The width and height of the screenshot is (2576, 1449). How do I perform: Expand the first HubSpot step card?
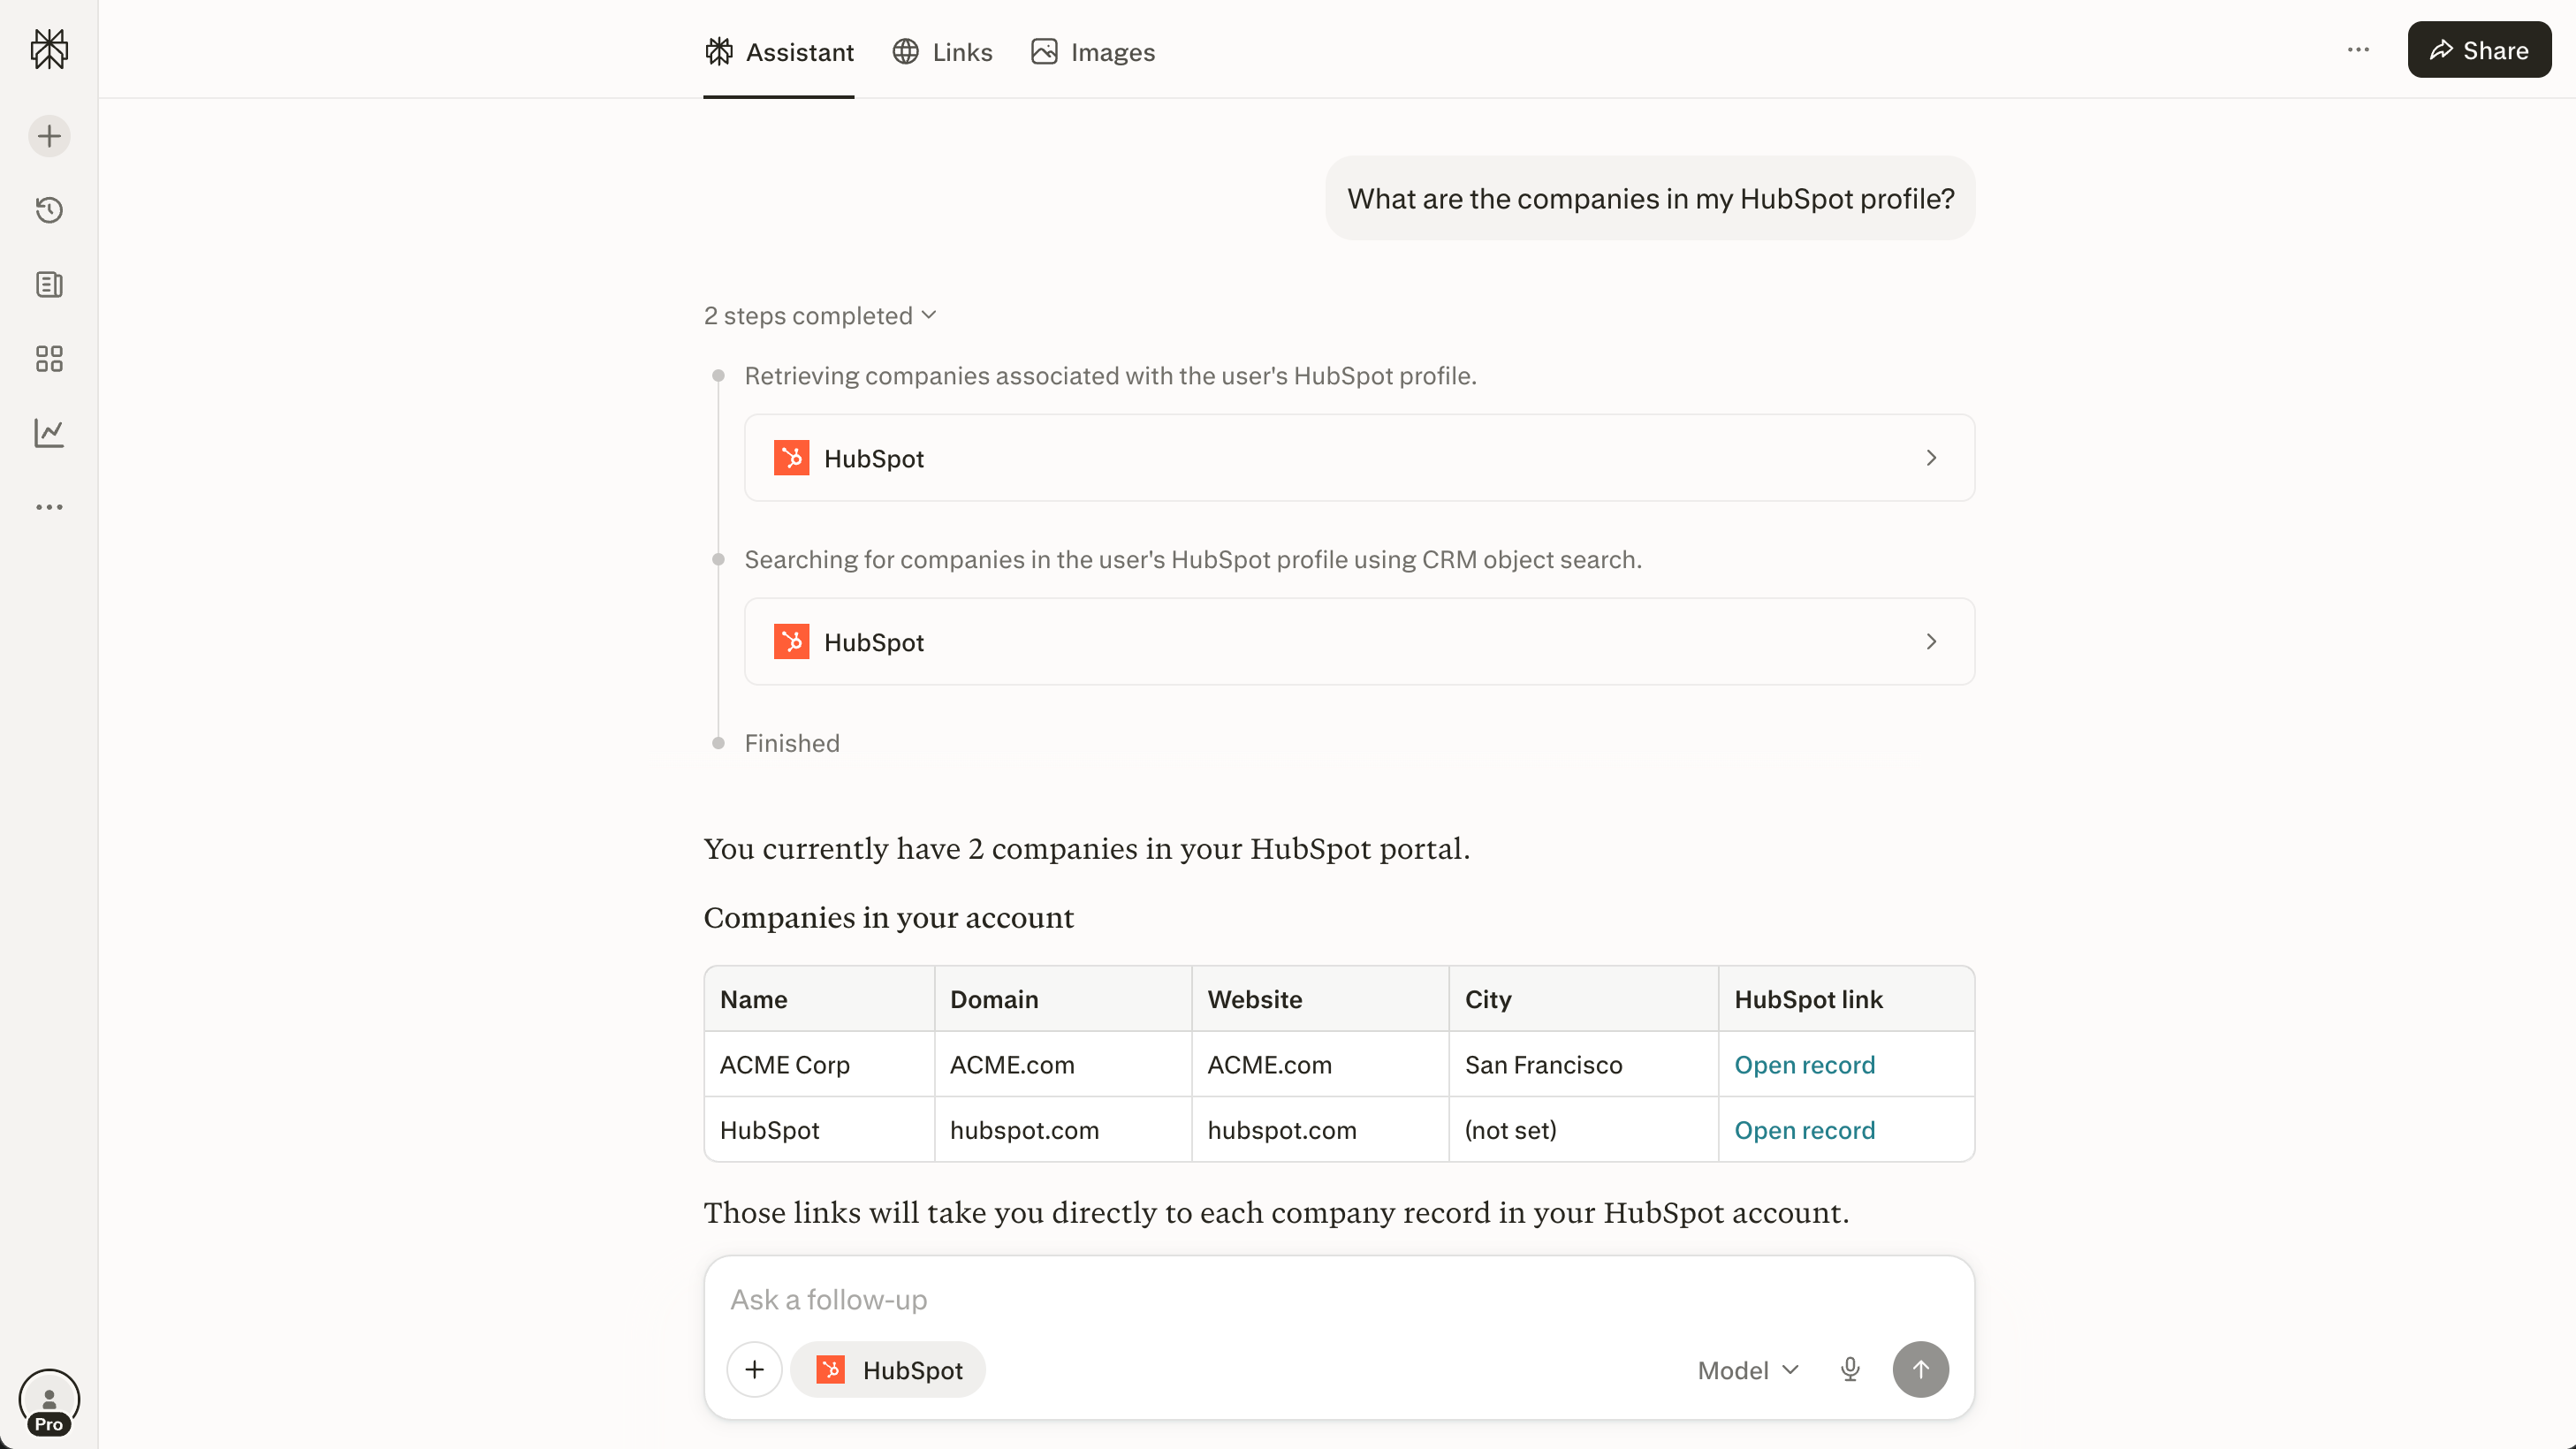[x=1359, y=458]
